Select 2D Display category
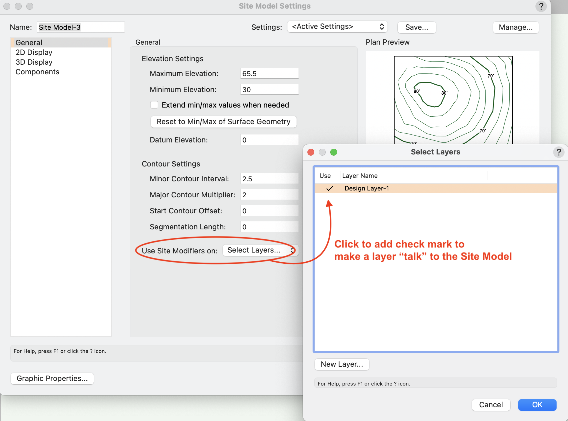 tap(34, 52)
